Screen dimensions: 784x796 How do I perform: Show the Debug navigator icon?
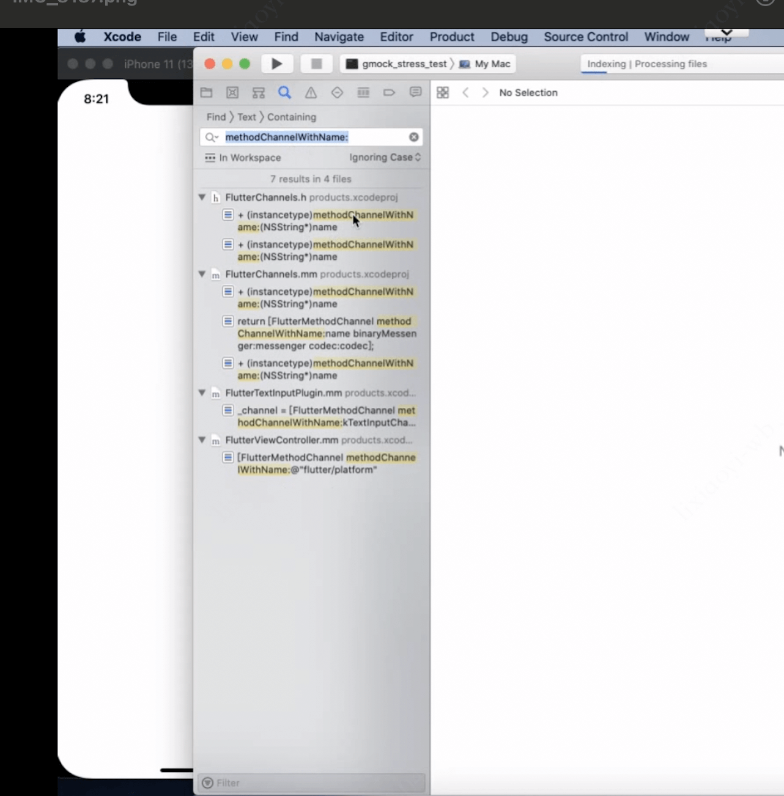[x=363, y=93]
